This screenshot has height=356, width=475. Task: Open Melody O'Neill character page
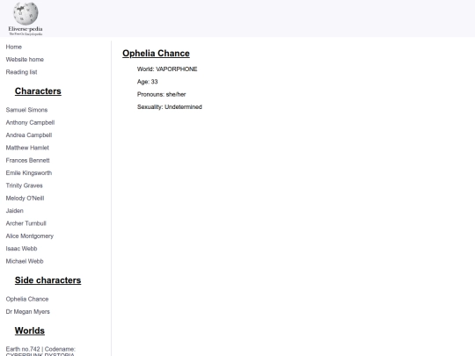pos(25,199)
